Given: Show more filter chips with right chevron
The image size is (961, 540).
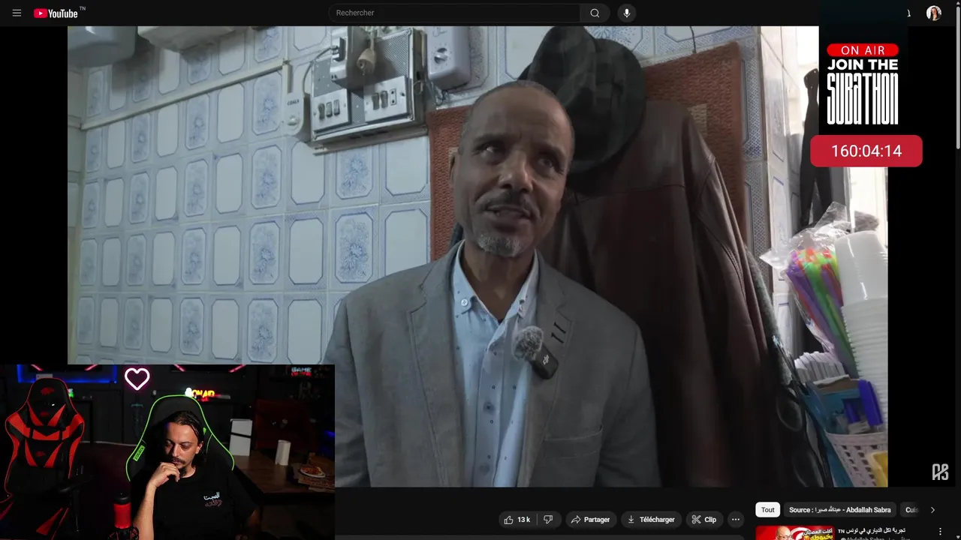Looking at the screenshot, I should (x=932, y=510).
